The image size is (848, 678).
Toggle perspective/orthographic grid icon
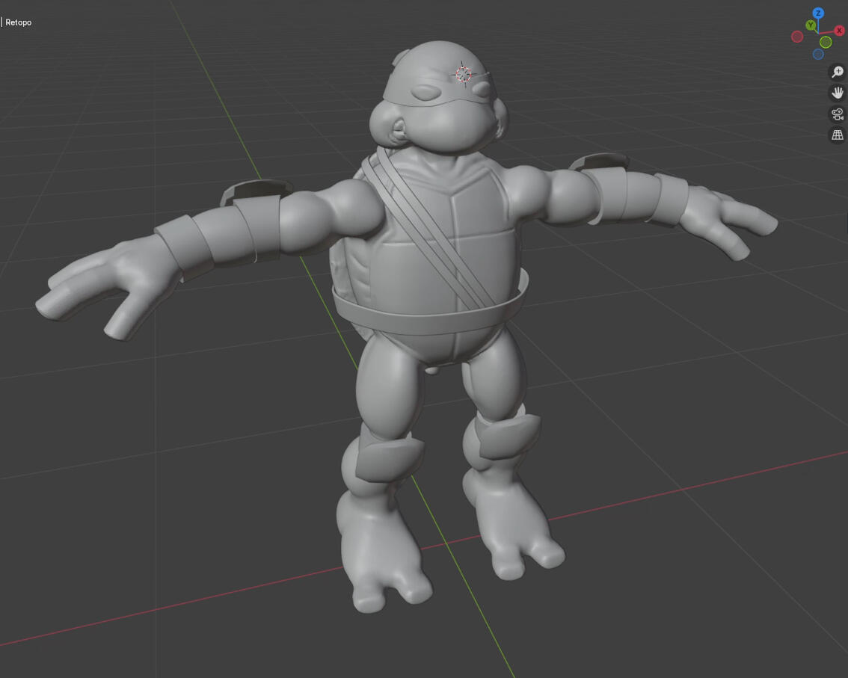(838, 135)
